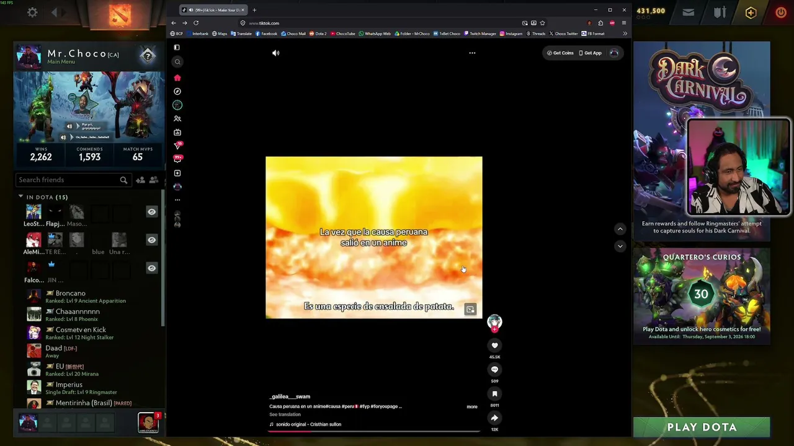Viewport: 794px width, 446px height.
Task: Click Get Coins button on TikTok
Action: (560, 53)
